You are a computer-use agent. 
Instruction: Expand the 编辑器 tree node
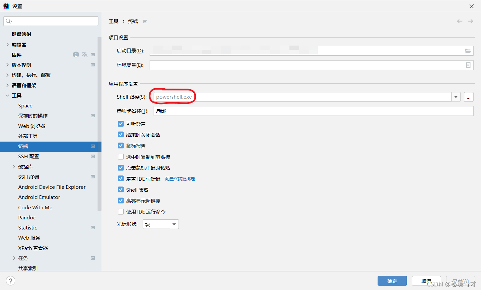pos(7,45)
